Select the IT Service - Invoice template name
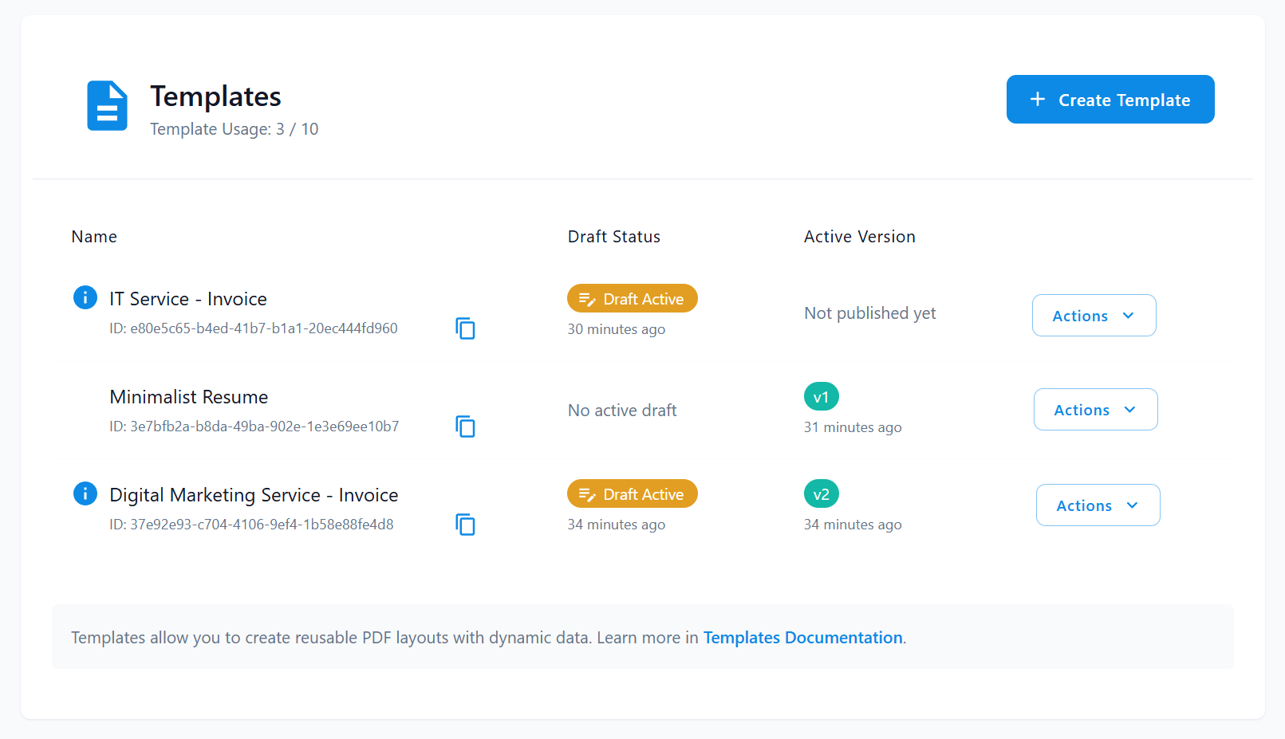Image resolution: width=1285 pixels, height=739 pixels. [188, 298]
